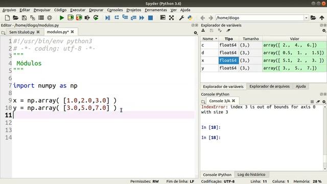Screen dimensions: 327x184
Task: Go forward to the next directory
Action: pos(211,18)
